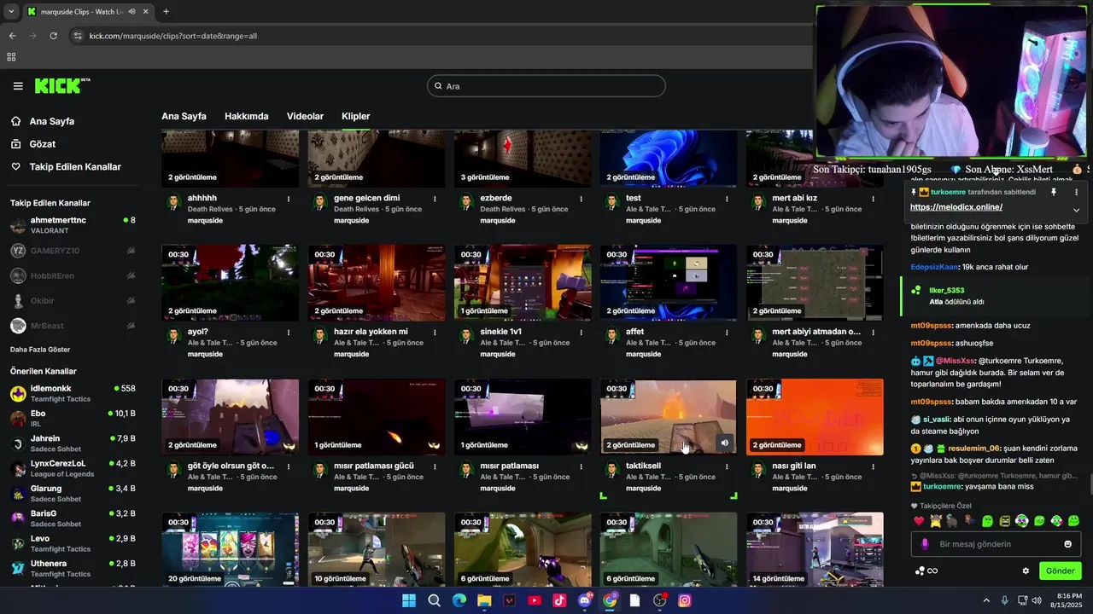Open the browser apps grid icon
The image size is (1093, 614).
pyautogui.click(x=11, y=57)
